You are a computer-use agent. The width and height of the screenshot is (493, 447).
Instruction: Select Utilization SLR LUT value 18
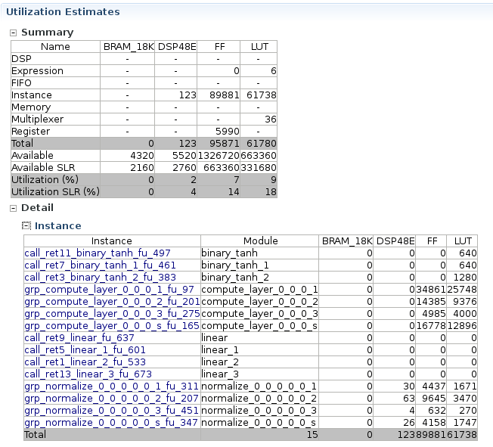271,192
